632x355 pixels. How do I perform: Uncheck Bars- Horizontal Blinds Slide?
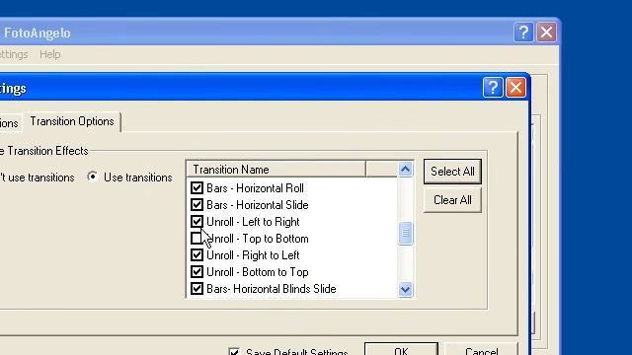pos(197,289)
